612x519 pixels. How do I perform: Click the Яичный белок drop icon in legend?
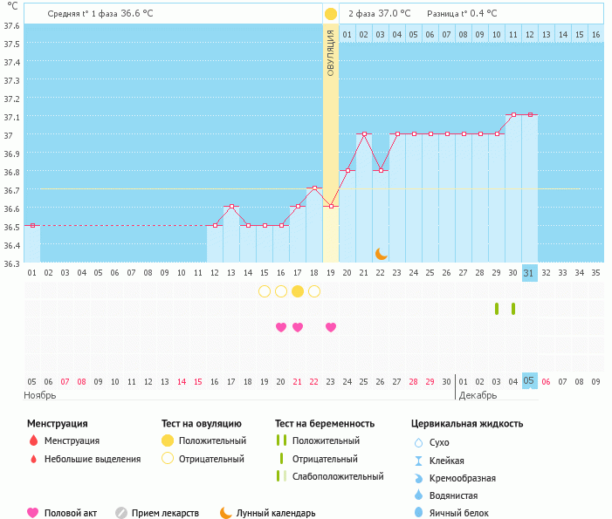tap(419, 513)
